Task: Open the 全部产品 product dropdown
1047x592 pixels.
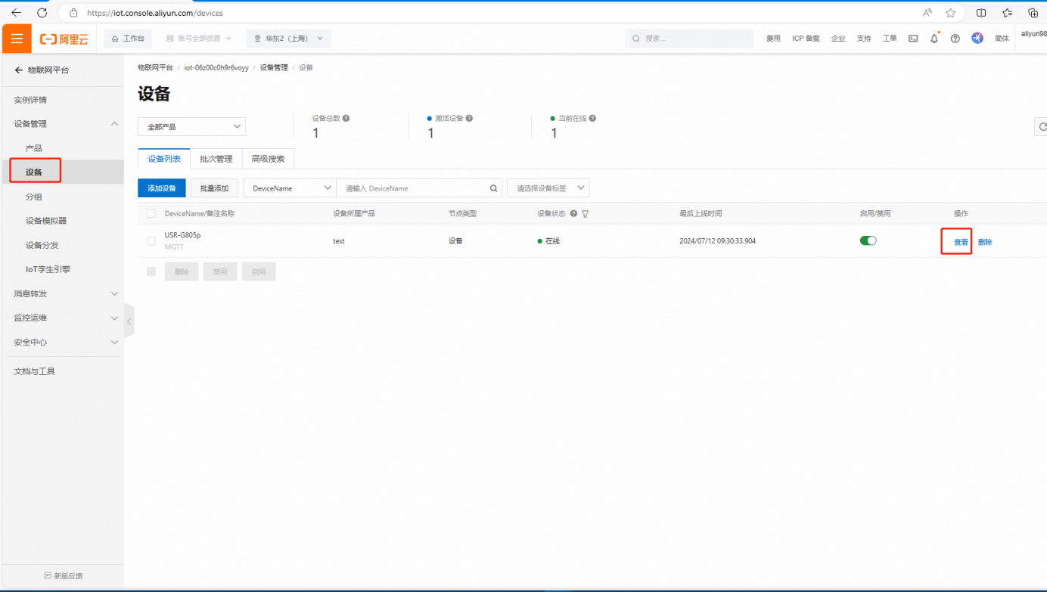Action: (191, 127)
